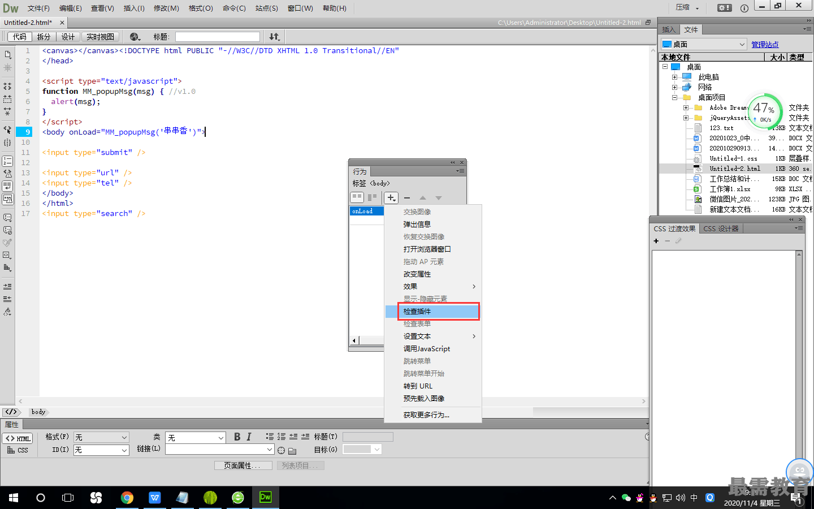Collapse the Behaviors panel to icons
814x509 pixels.
(x=453, y=162)
